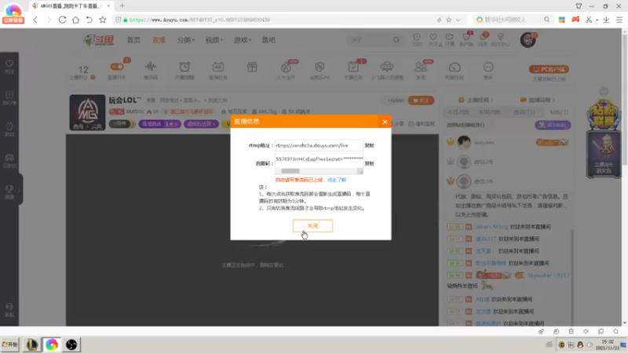This screenshot has width=628, height=353.
Task: Go to browser home page icon
Action: click(x=75, y=20)
